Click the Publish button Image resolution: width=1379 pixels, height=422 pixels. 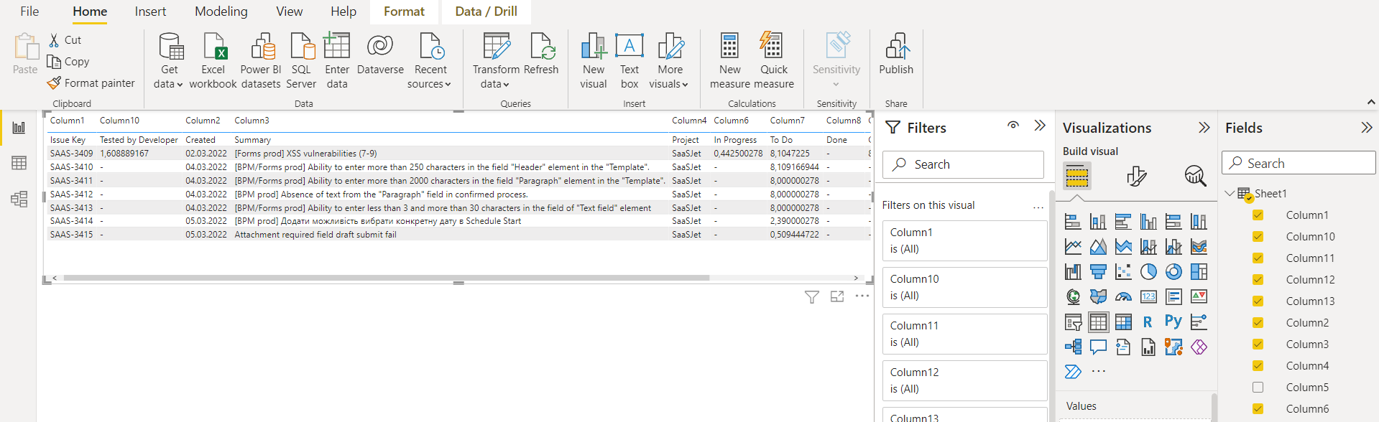[x=896, y=55]
